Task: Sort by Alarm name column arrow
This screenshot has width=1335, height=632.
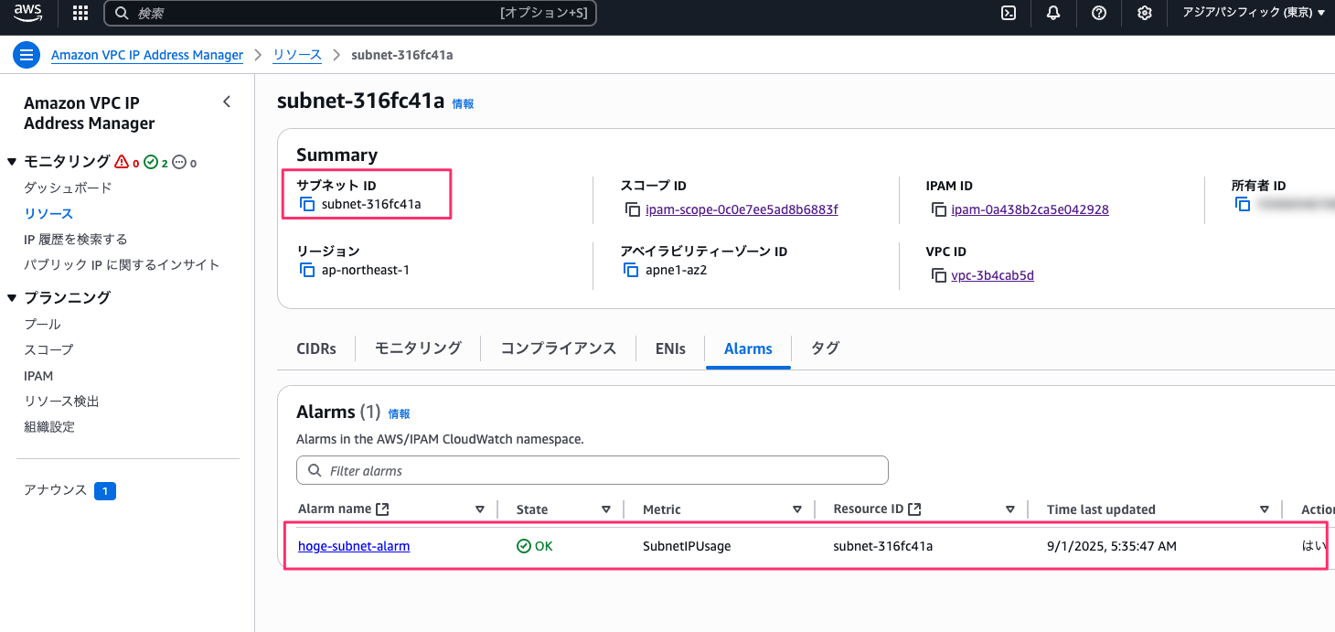Action: 480,509
